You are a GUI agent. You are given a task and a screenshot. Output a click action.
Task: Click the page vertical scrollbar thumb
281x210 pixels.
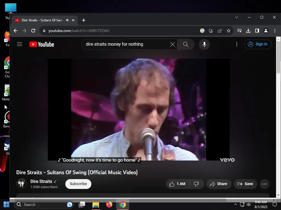click(x=278, y=57)
